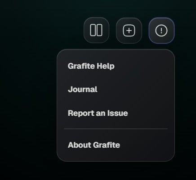Close the help menu via exclamation icon
This screenshot has width=196, height=180.
pos(161,31)
